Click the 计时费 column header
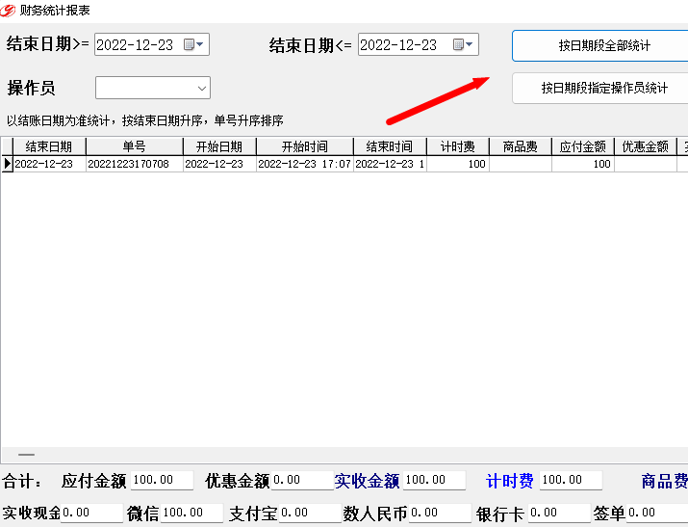The image size is (688, 527). coord(458,146)
